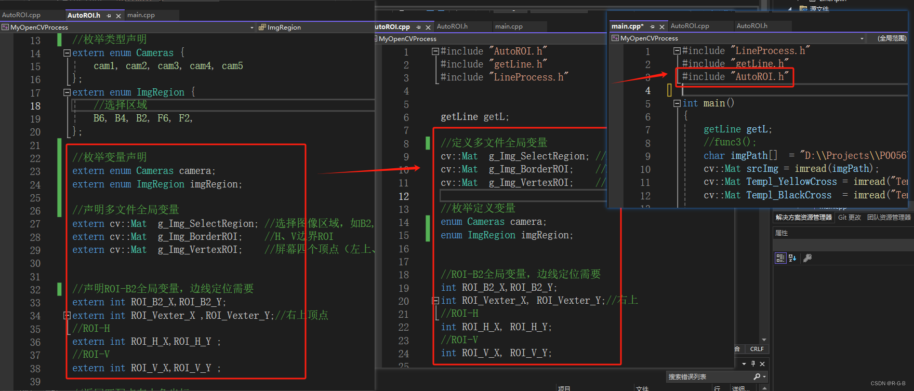
Task: Open the 团队资源管理器 tab
Action: point(889,218)
